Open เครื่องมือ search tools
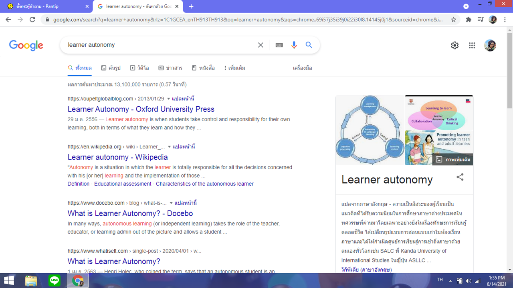This screenshot has height=288, width=513. pos(302,68)
